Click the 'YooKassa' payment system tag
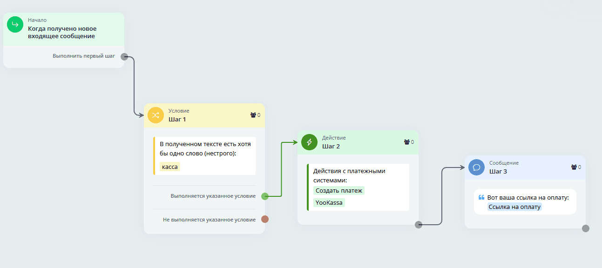602x268 pixels. [329, 202]
